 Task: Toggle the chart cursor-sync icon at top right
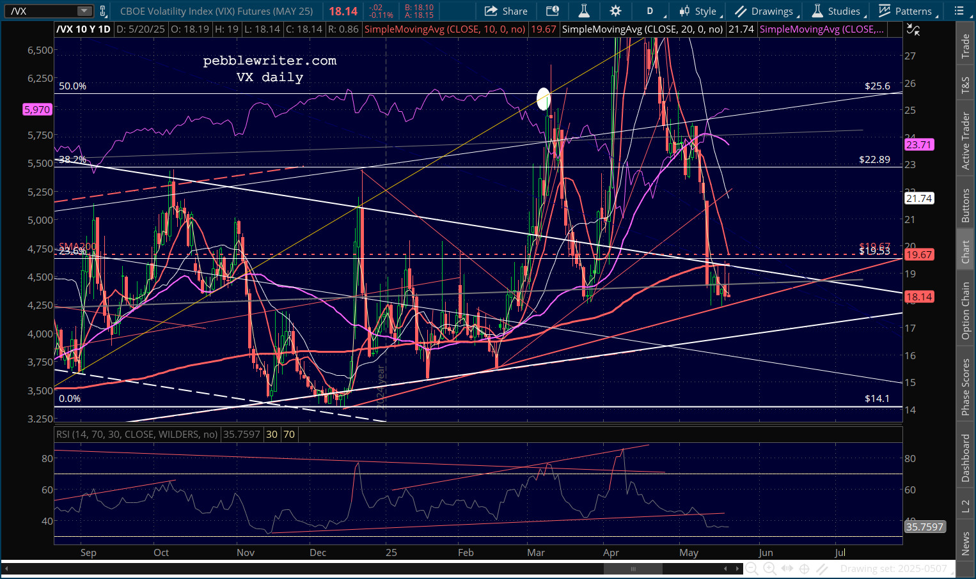point(913,29)
